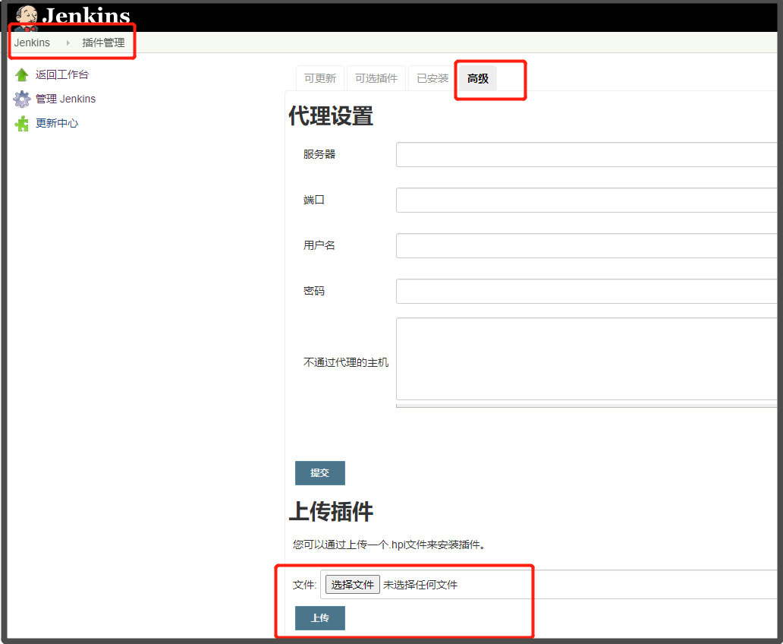
Task: Click the green up-arrow icon beside 返回工作台
Action: click(x=22, y=74)
